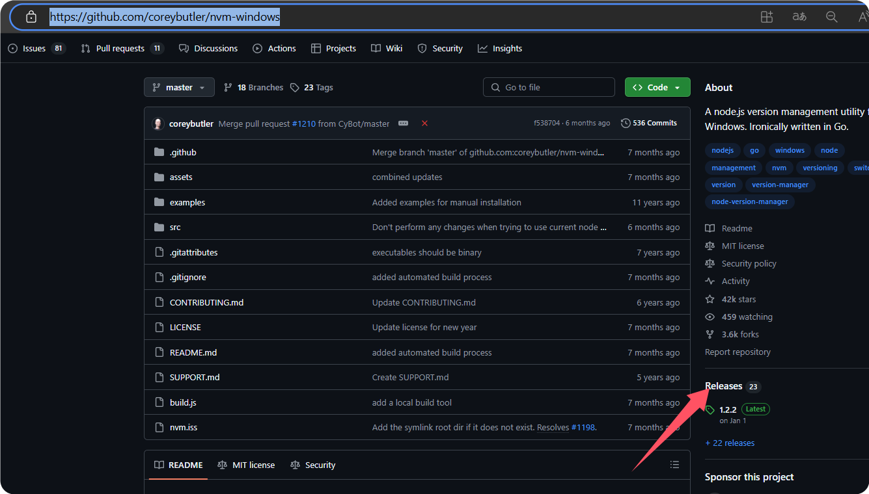Viewport: 869px width, 494px height.
Task: Open release 1.2.2 Latest link
Action: tap(738, 413)
